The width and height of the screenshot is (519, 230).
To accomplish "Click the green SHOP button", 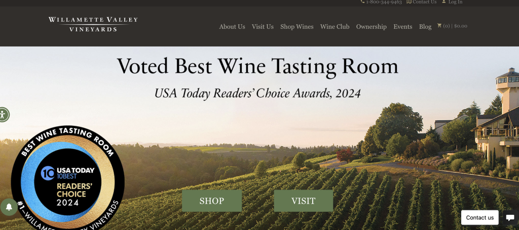I will [x=212, y=201].
